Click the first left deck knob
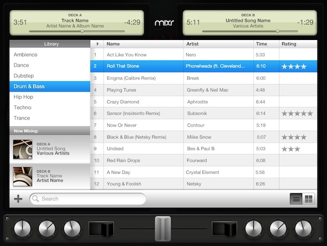 (22, 228)
